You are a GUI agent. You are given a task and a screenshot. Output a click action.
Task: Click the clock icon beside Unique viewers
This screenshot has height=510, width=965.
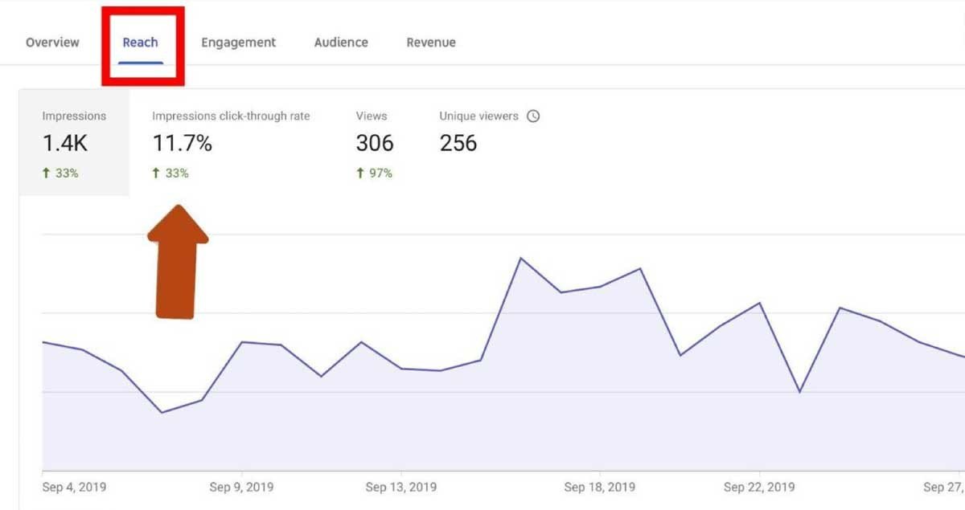click(533, 116)
